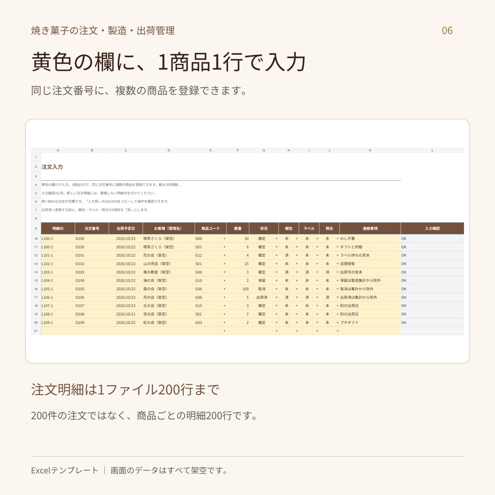495x495 pixels.
Task: Click the OK cell in row L100-1
Action: tap(433, 239)
